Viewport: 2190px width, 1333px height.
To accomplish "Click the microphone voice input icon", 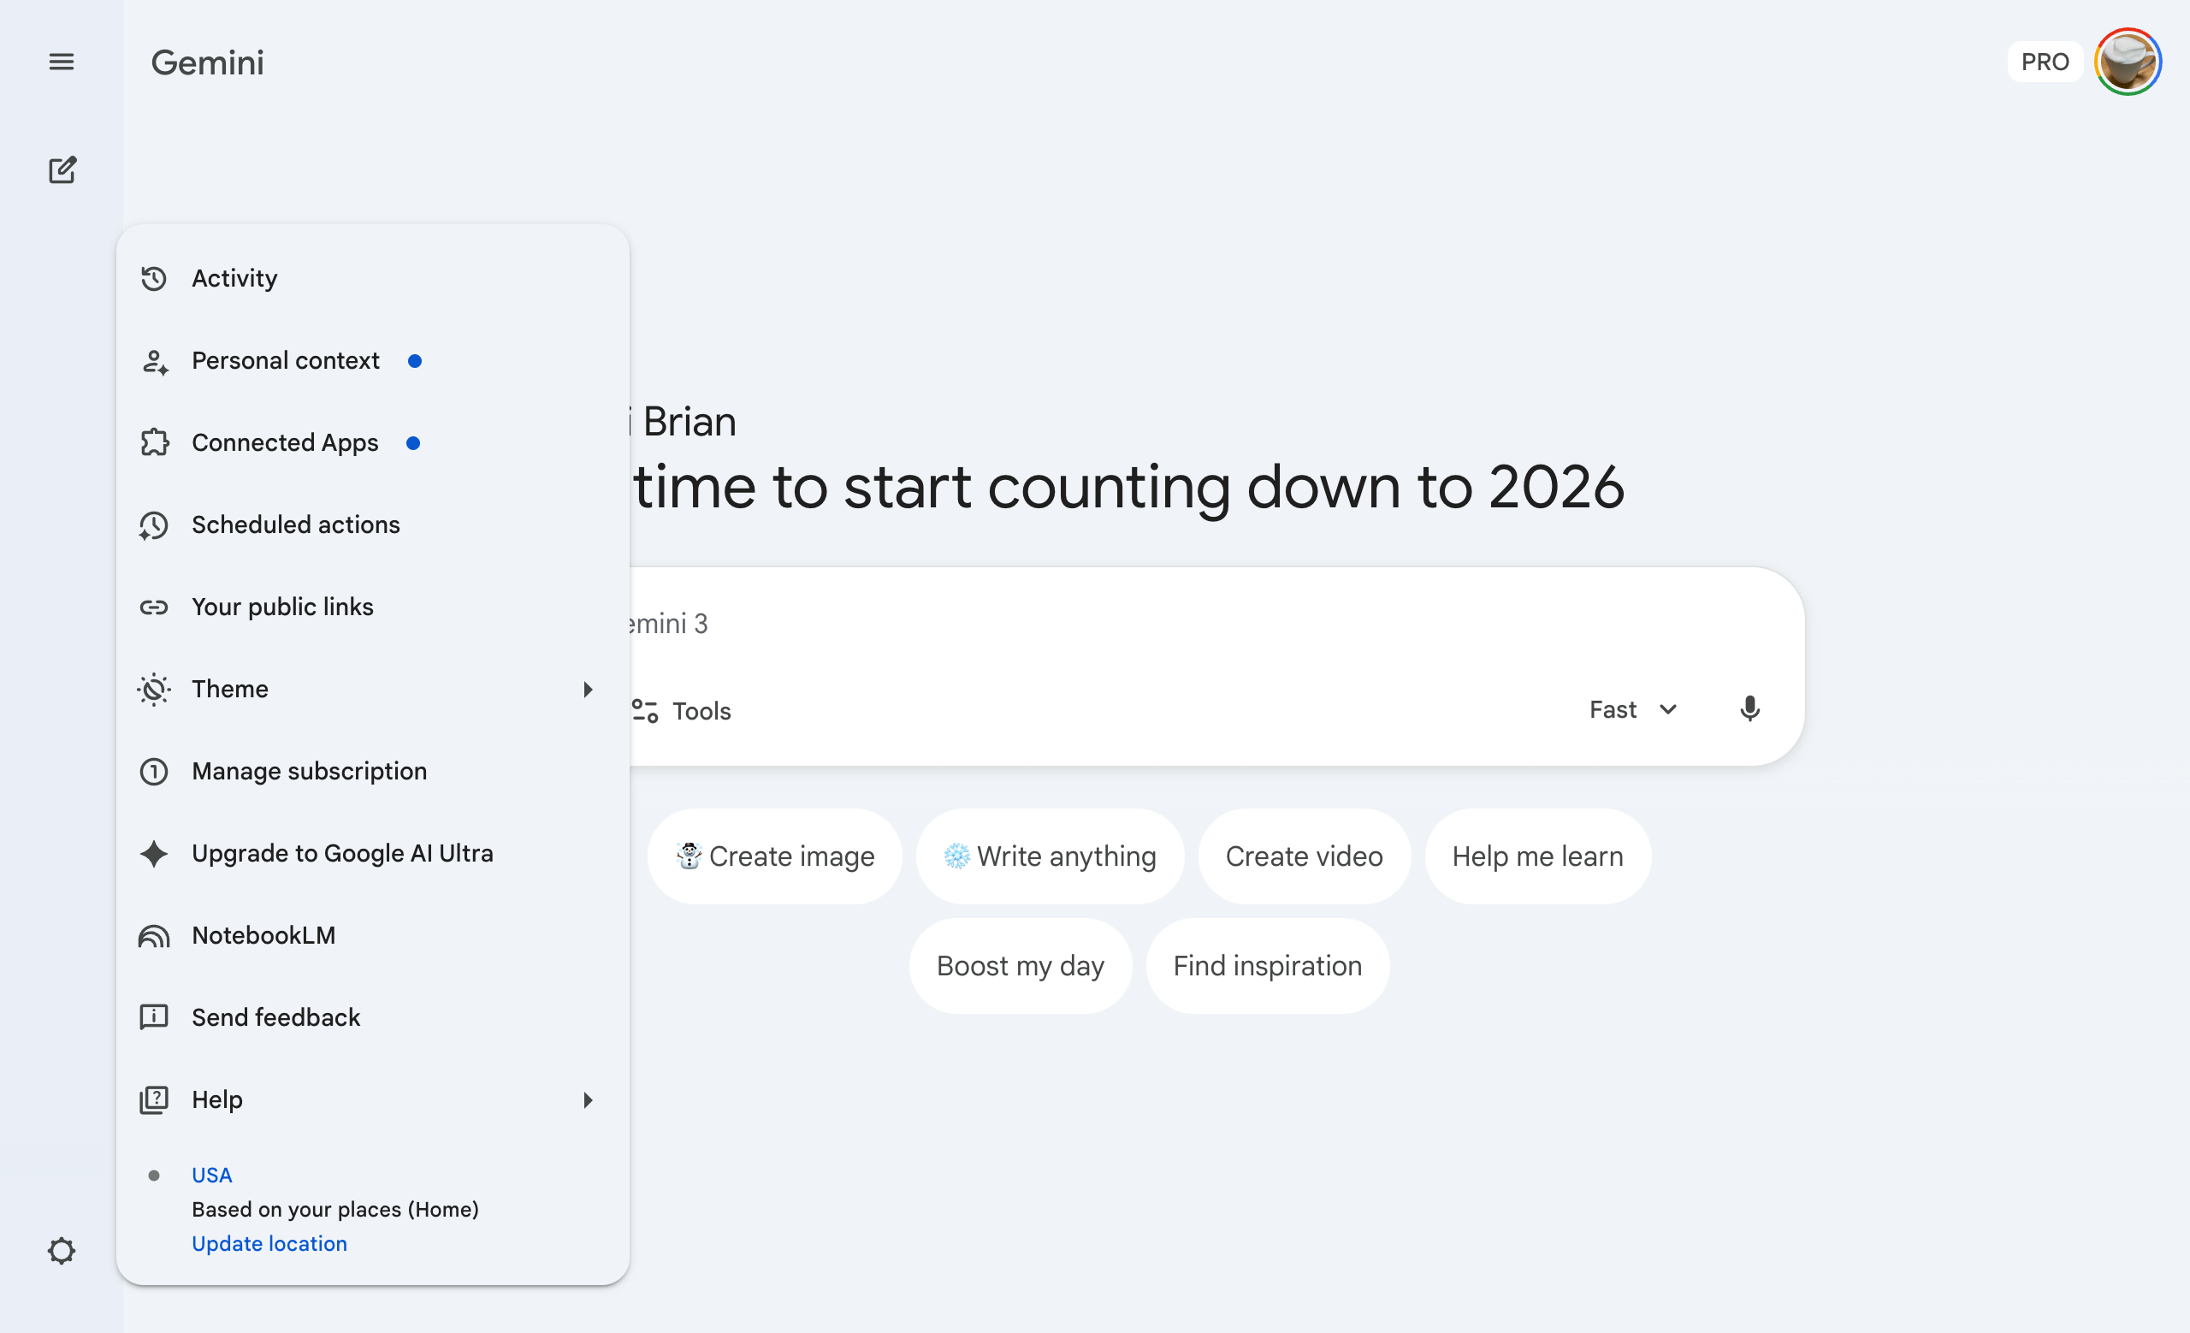I will [1749, 708].
